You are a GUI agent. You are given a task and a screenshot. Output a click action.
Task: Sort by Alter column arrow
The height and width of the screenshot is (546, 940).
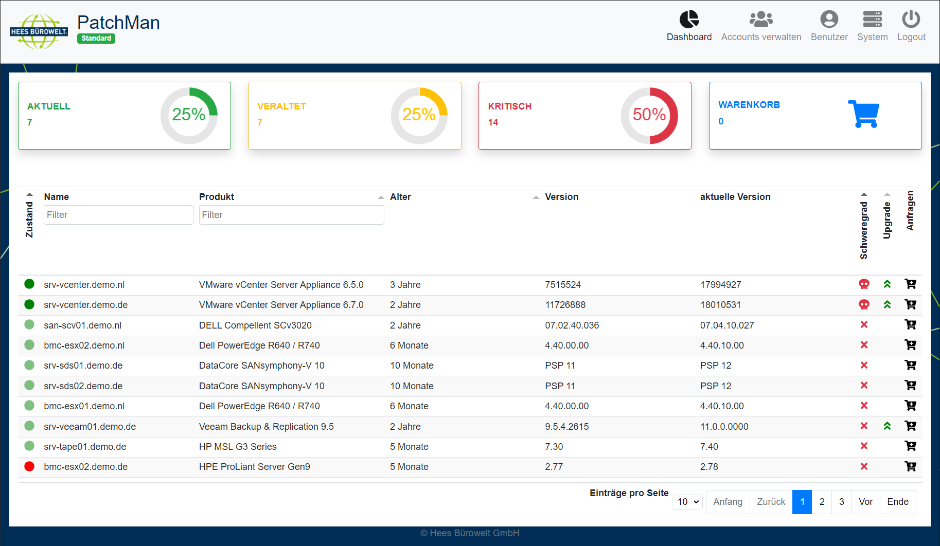click(x=536, y=197)
